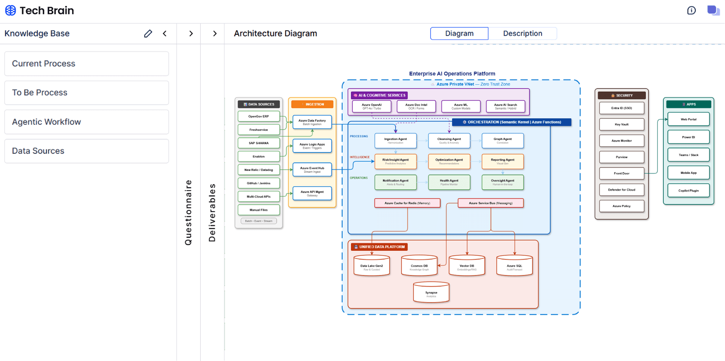Select the Data Sources knowledge base item
This screenshot has width=725, height=361.
pos(87,151)
